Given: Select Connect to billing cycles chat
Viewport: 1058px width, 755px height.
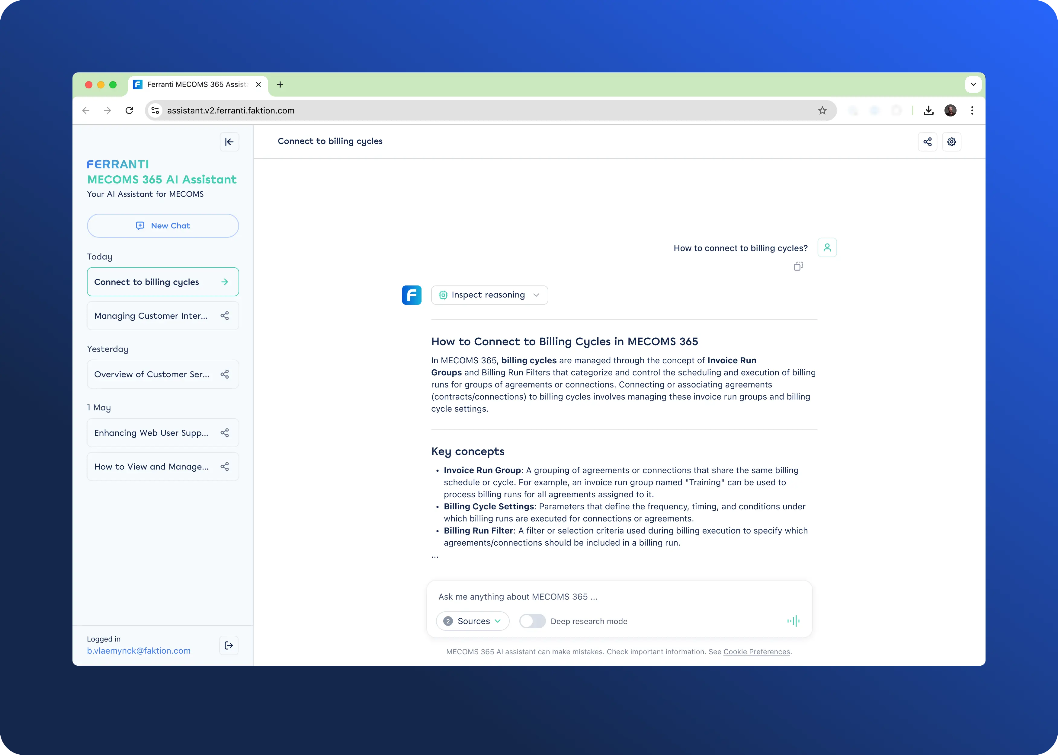Looking at the screenshot, I should tap(147, 282).
